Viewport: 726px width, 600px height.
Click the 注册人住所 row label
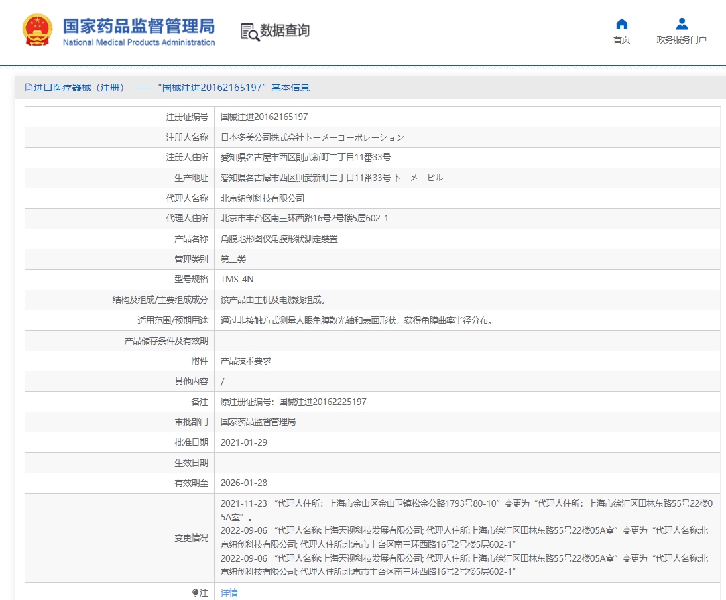187,157
